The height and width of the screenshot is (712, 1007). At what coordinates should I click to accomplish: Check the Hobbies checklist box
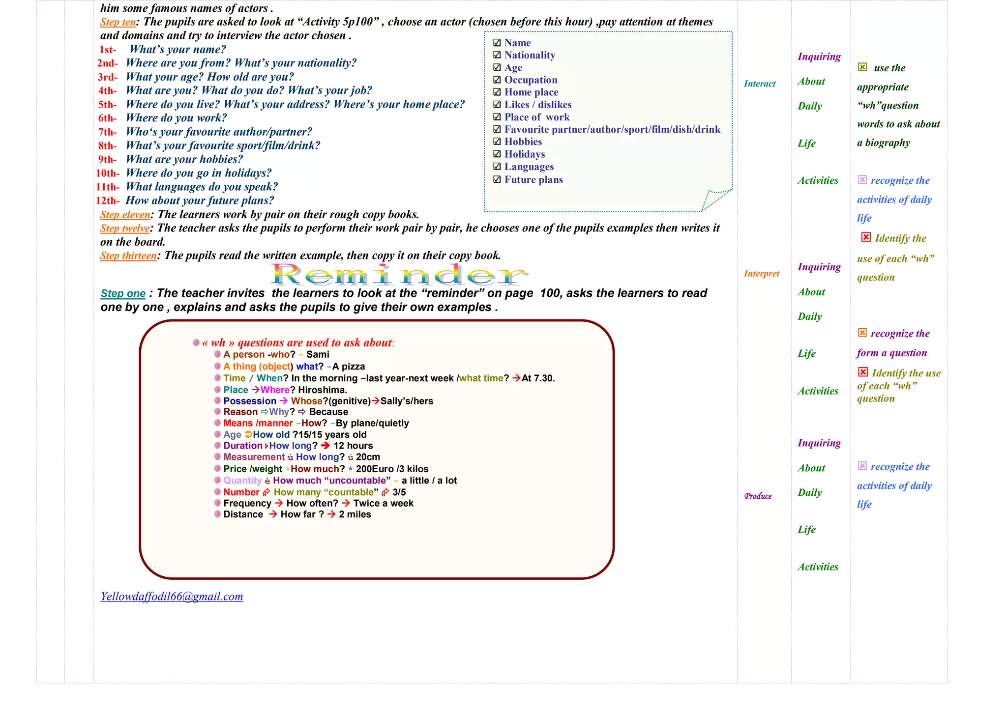pyautogui.click(x=497, y=142)
